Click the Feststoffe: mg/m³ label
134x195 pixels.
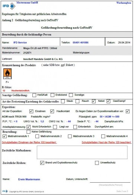(41, 117)
